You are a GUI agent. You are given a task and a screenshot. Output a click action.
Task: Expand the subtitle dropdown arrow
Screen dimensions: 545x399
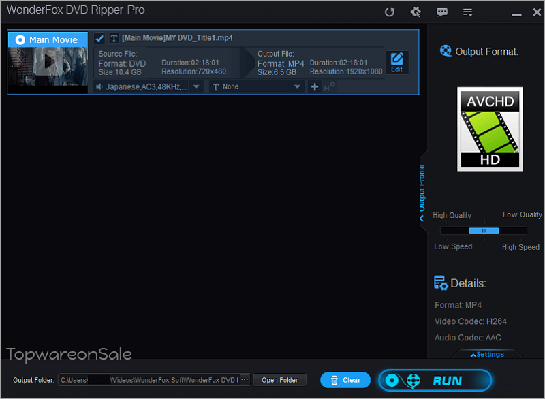click(298, 87)
